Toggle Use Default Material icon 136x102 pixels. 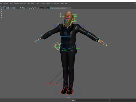click(10, 8)
